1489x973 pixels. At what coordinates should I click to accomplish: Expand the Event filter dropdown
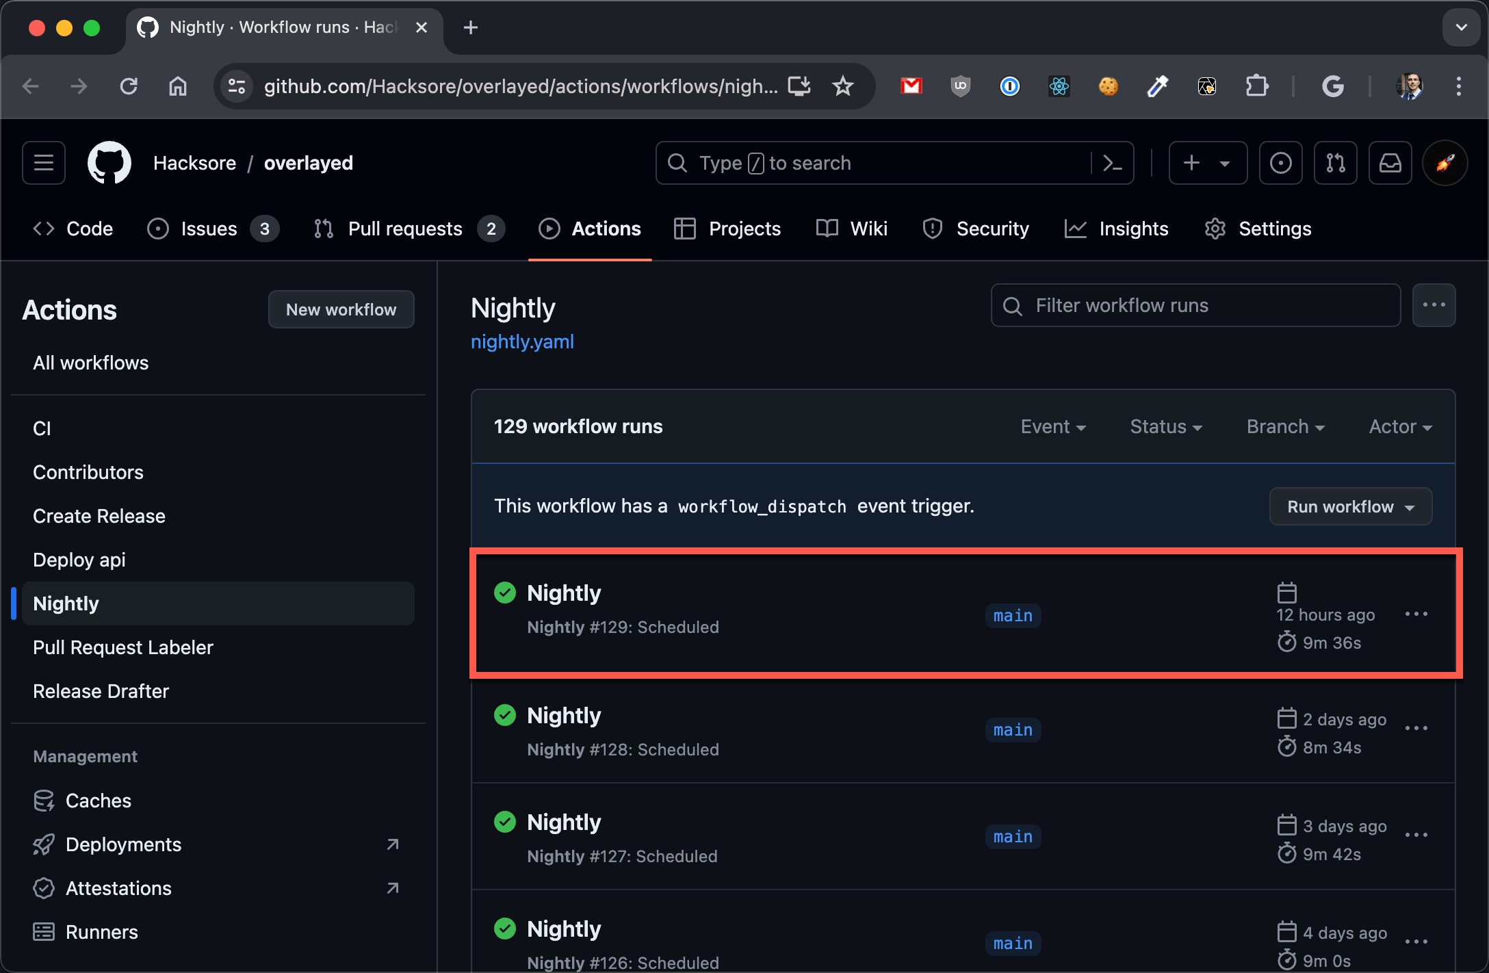(x=1053, y=426)
